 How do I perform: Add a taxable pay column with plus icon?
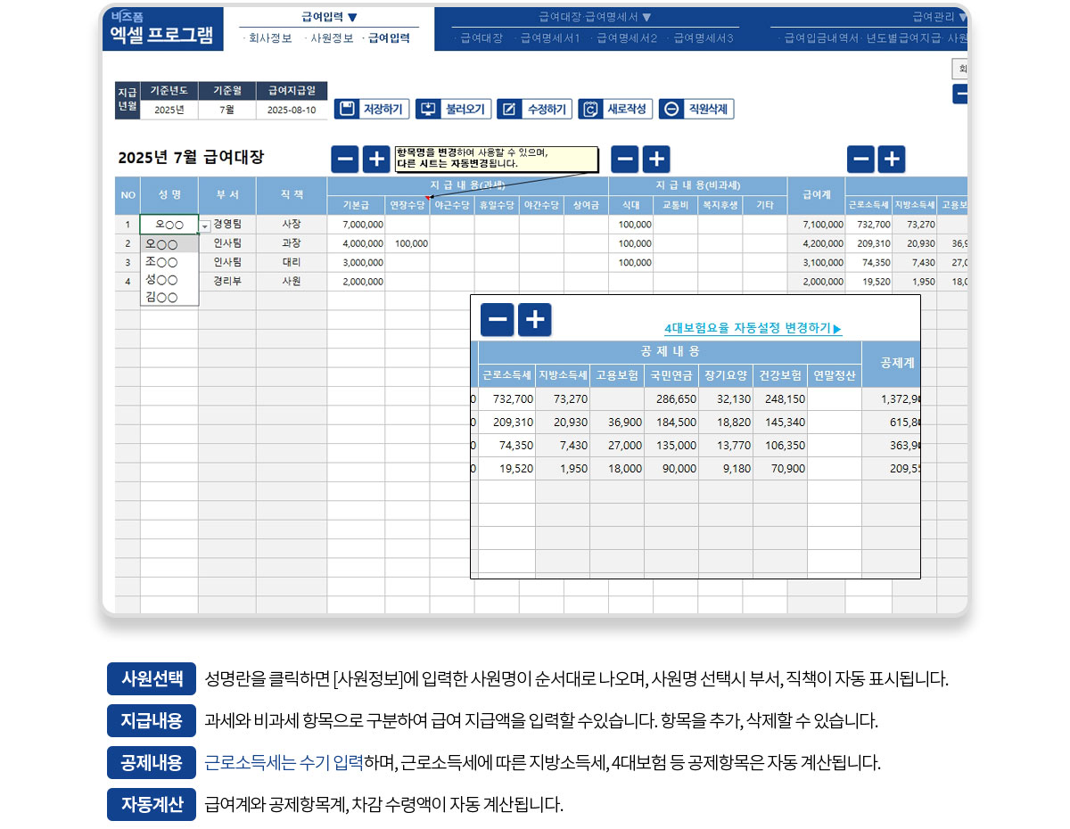click(x=376, y=160)
